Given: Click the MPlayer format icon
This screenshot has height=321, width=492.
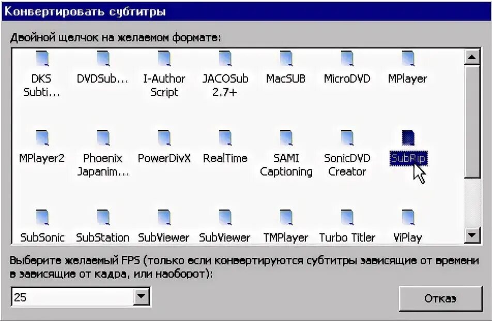Looking at the screenshot, I should tap(408, 59).
